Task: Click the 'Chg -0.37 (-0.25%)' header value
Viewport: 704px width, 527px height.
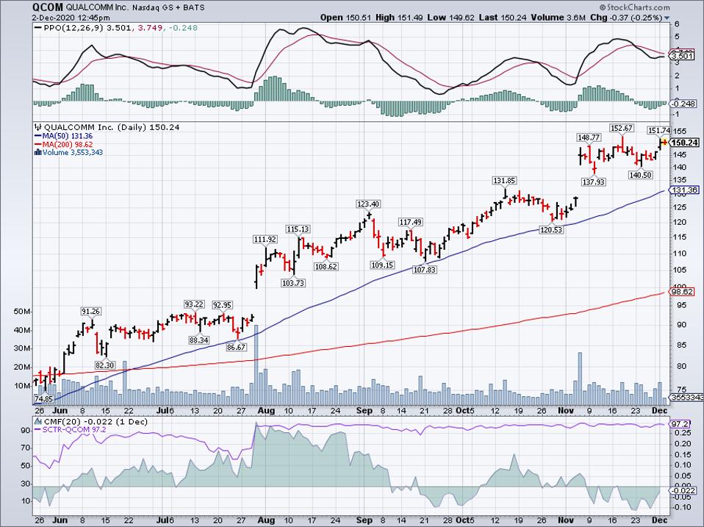Action: coord(626,18)
